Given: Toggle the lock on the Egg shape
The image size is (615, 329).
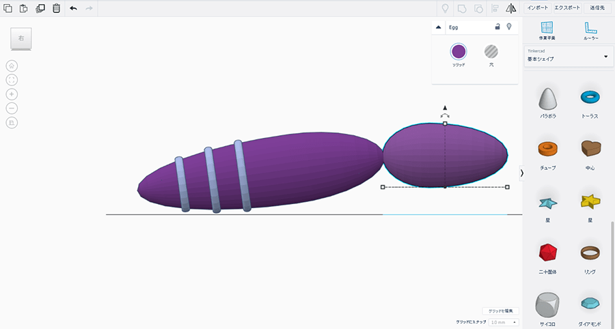Looking at the screenshot, I should click(497, 27).
